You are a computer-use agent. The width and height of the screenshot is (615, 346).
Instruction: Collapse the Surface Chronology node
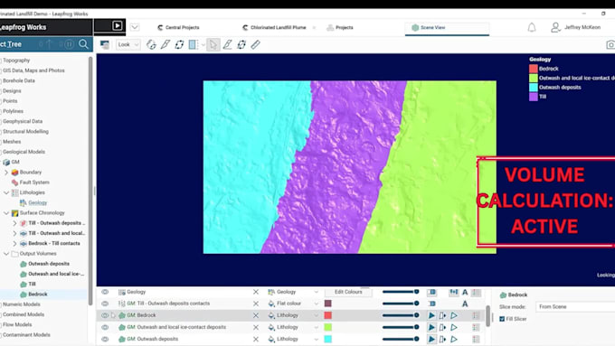coord(6,213)
